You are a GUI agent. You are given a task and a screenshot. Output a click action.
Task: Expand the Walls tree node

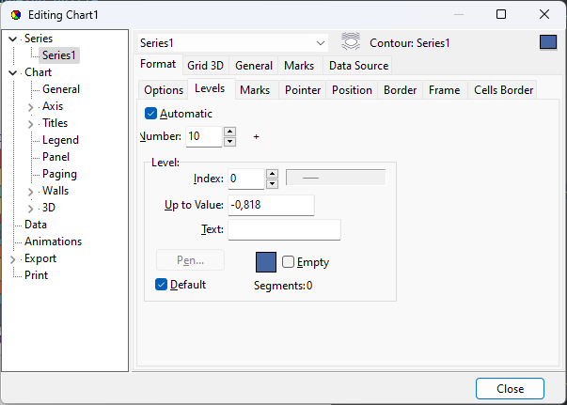[x=31, y=192]
